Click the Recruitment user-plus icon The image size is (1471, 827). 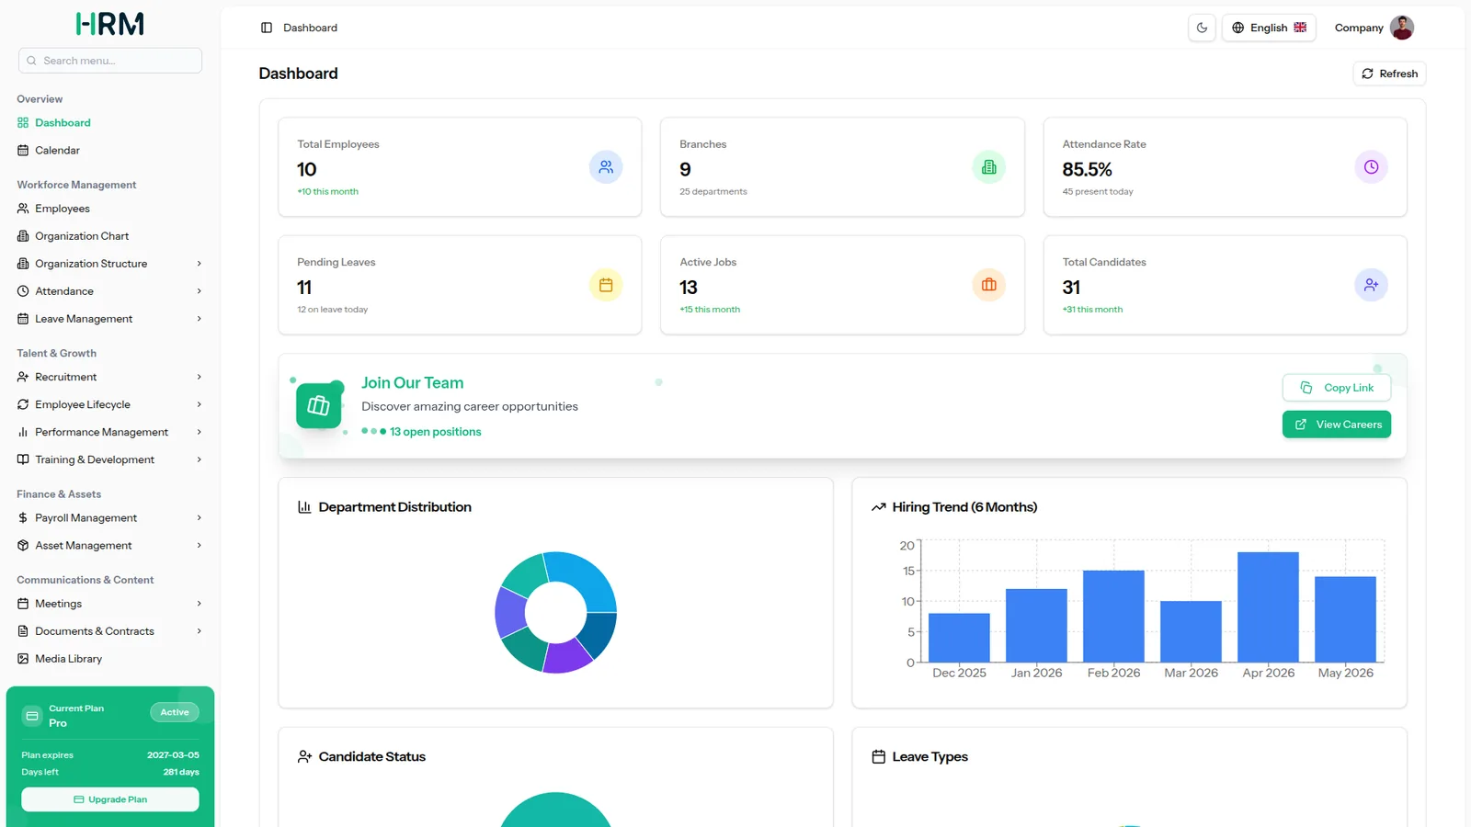[x=23, y=377]
